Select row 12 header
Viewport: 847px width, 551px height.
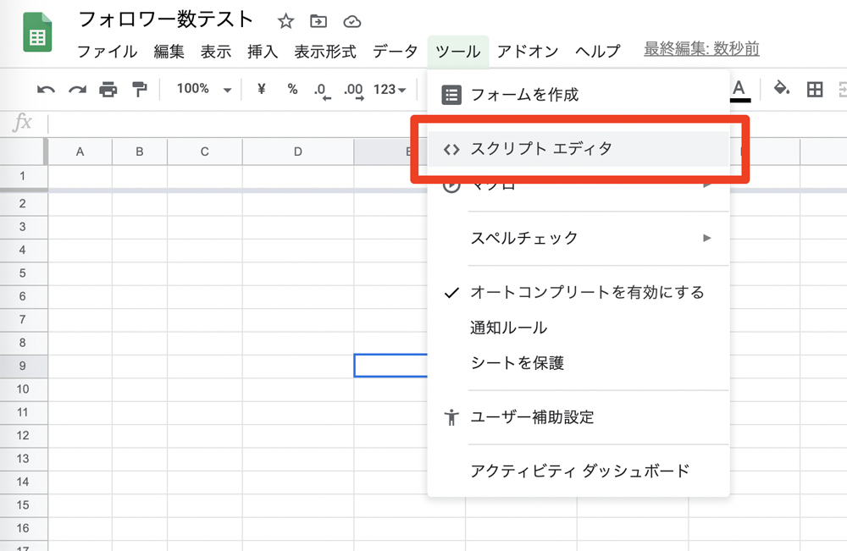pos(23,436)
